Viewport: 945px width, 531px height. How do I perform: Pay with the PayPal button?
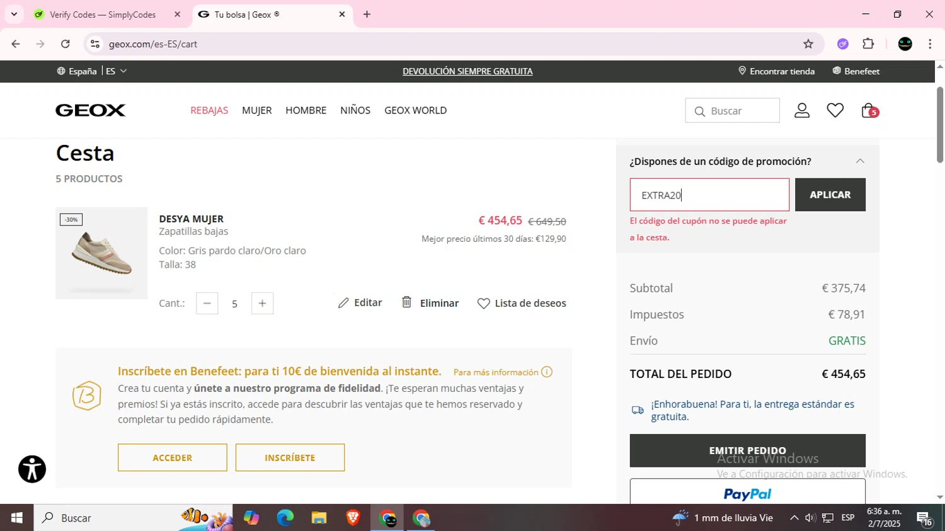[x=747, y=492]
